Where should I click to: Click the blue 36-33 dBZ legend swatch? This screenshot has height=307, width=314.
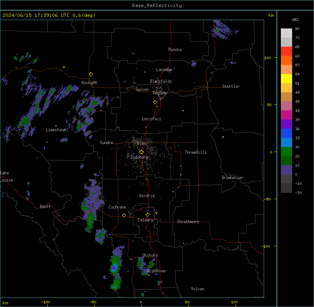[x=286, y=133]
